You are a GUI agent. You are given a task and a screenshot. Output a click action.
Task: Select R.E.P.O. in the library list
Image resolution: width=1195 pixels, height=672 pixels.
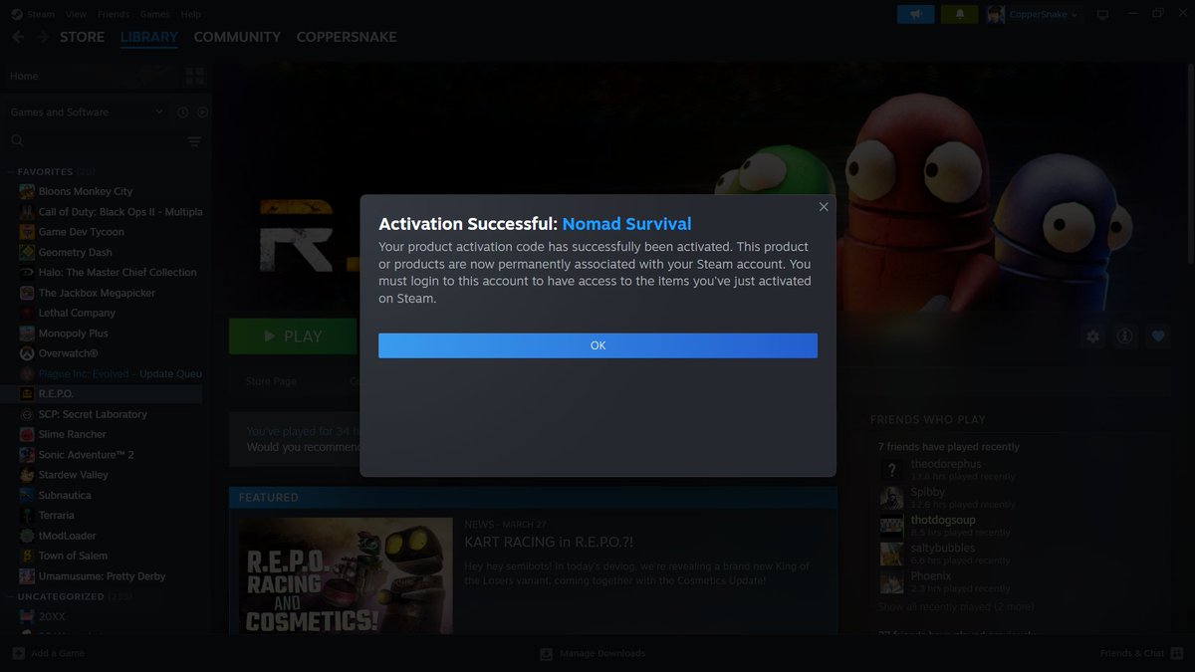tap(56, 394)
